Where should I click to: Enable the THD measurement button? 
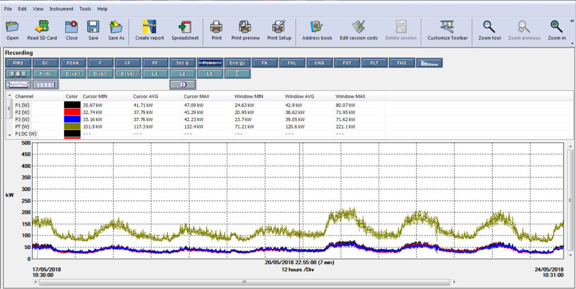point(402,63)
